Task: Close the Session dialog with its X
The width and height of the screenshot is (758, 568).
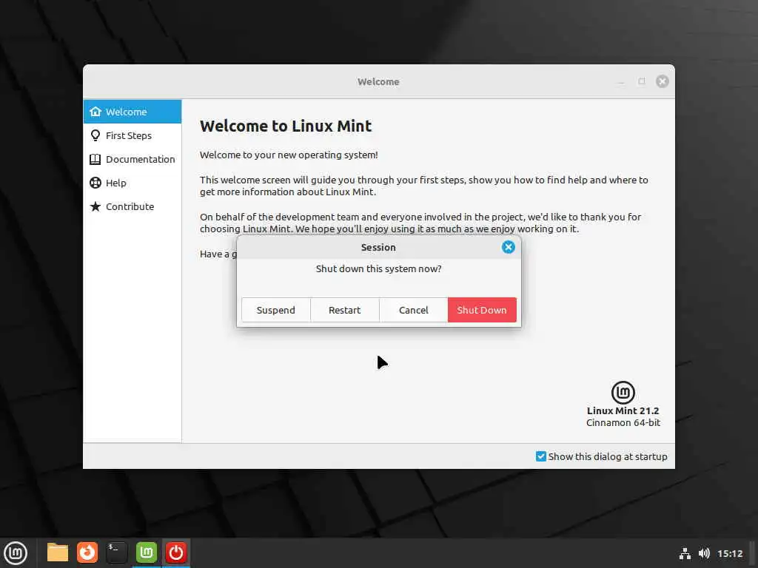Action: [x=508, y=247]
